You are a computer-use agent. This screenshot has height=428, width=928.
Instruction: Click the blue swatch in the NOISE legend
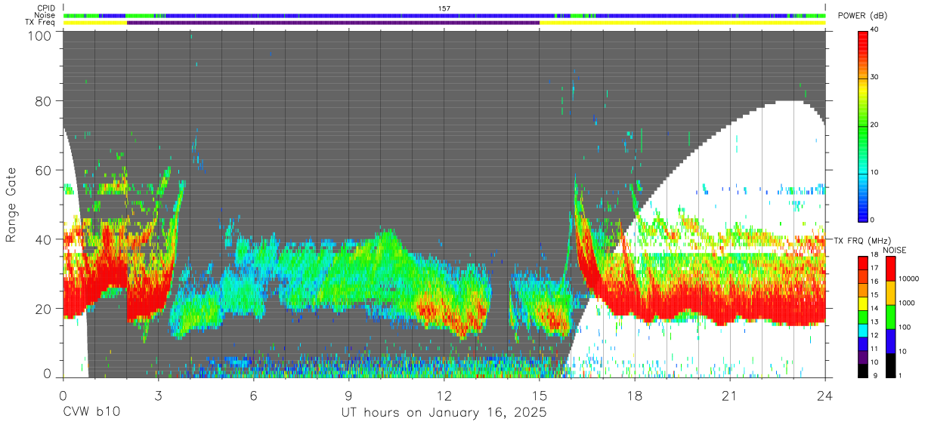point(889,341)
